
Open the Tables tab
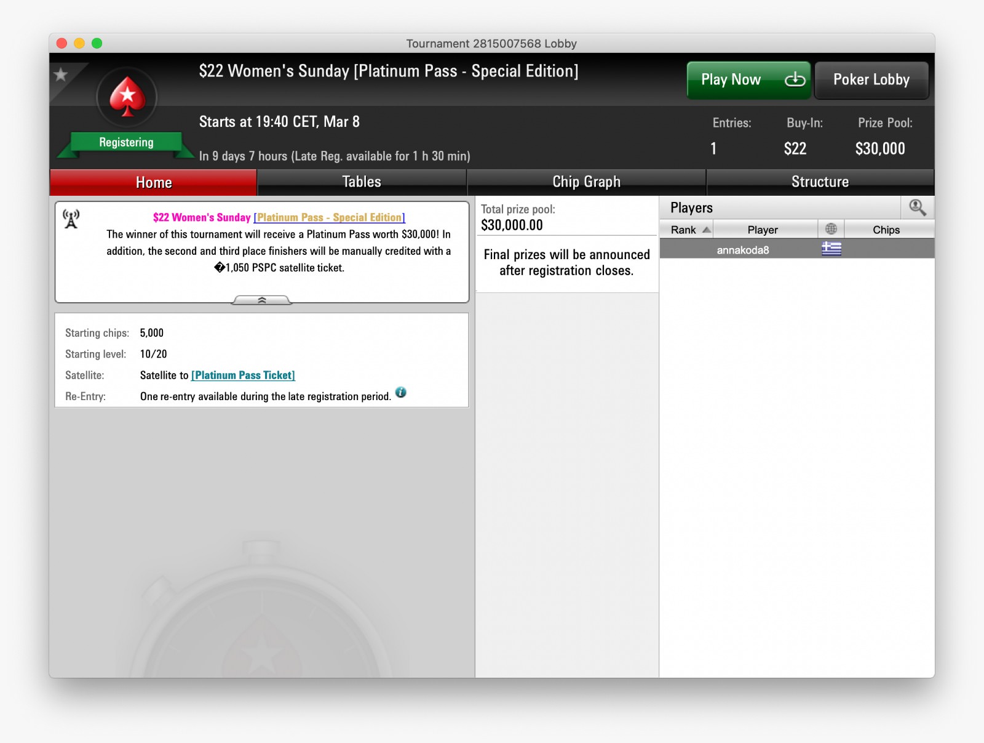pyautogui.click(x=362, y=182)
